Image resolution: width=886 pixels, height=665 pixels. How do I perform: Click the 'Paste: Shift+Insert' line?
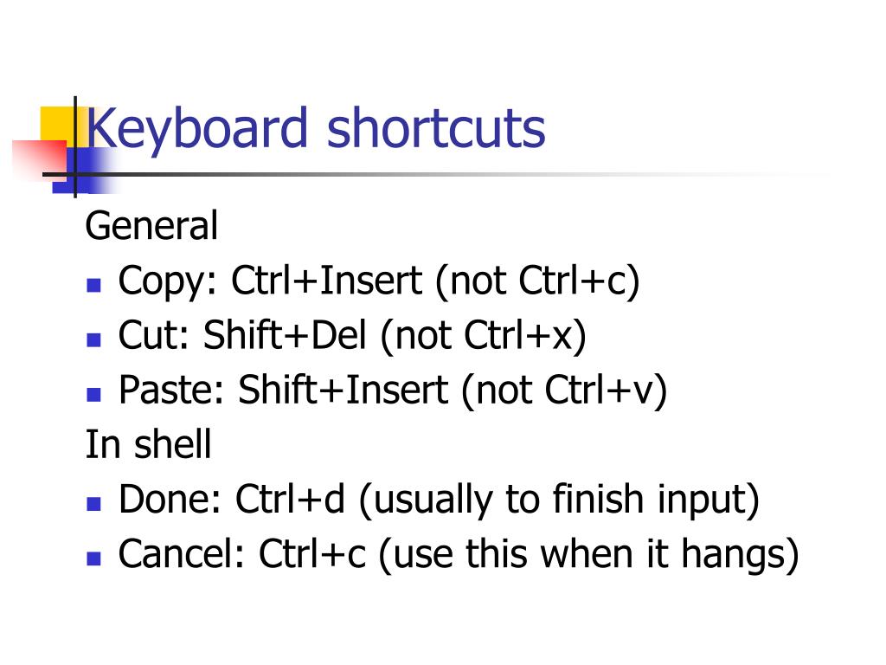coord(393,391)
